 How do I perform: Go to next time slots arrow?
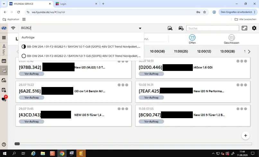(x=249, y=51)
